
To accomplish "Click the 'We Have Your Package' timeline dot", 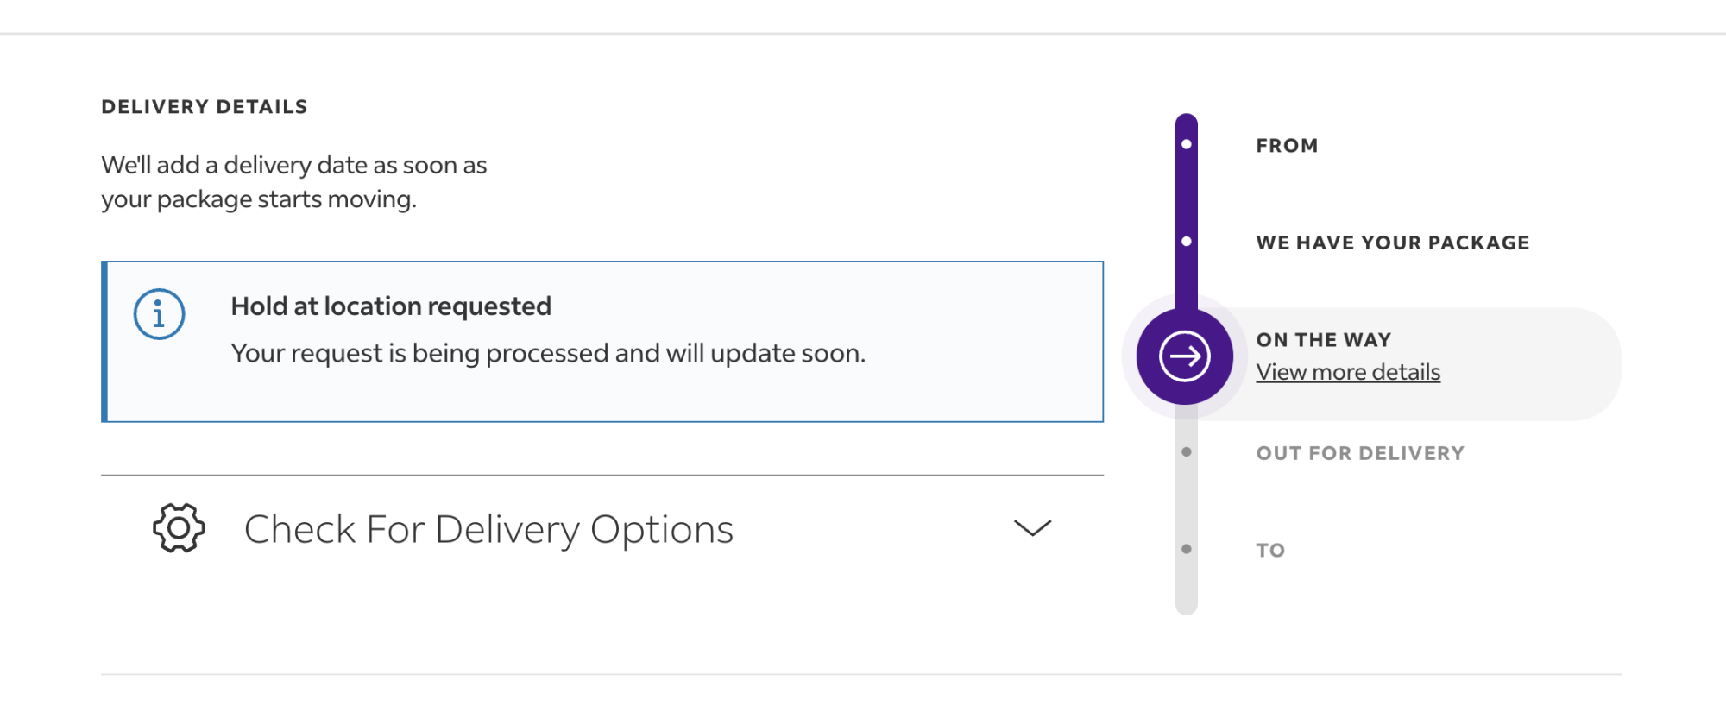I will [x=1187, y=242].
